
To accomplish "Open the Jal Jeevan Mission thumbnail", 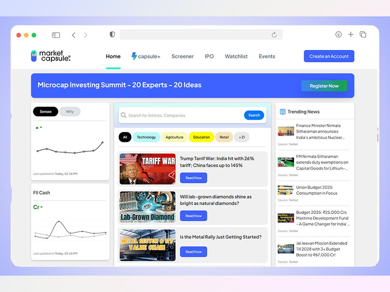I will 286,249.
